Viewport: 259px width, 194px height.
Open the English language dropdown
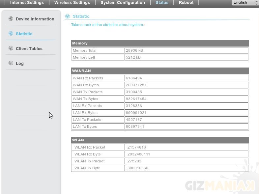pyautogui.click(x=245, y=3)
